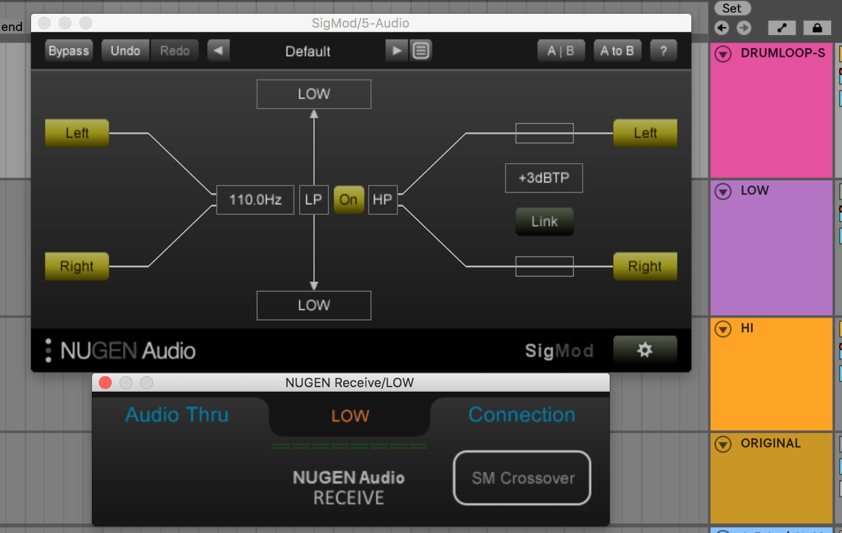Select the Right output module

[x=645, y=266]
